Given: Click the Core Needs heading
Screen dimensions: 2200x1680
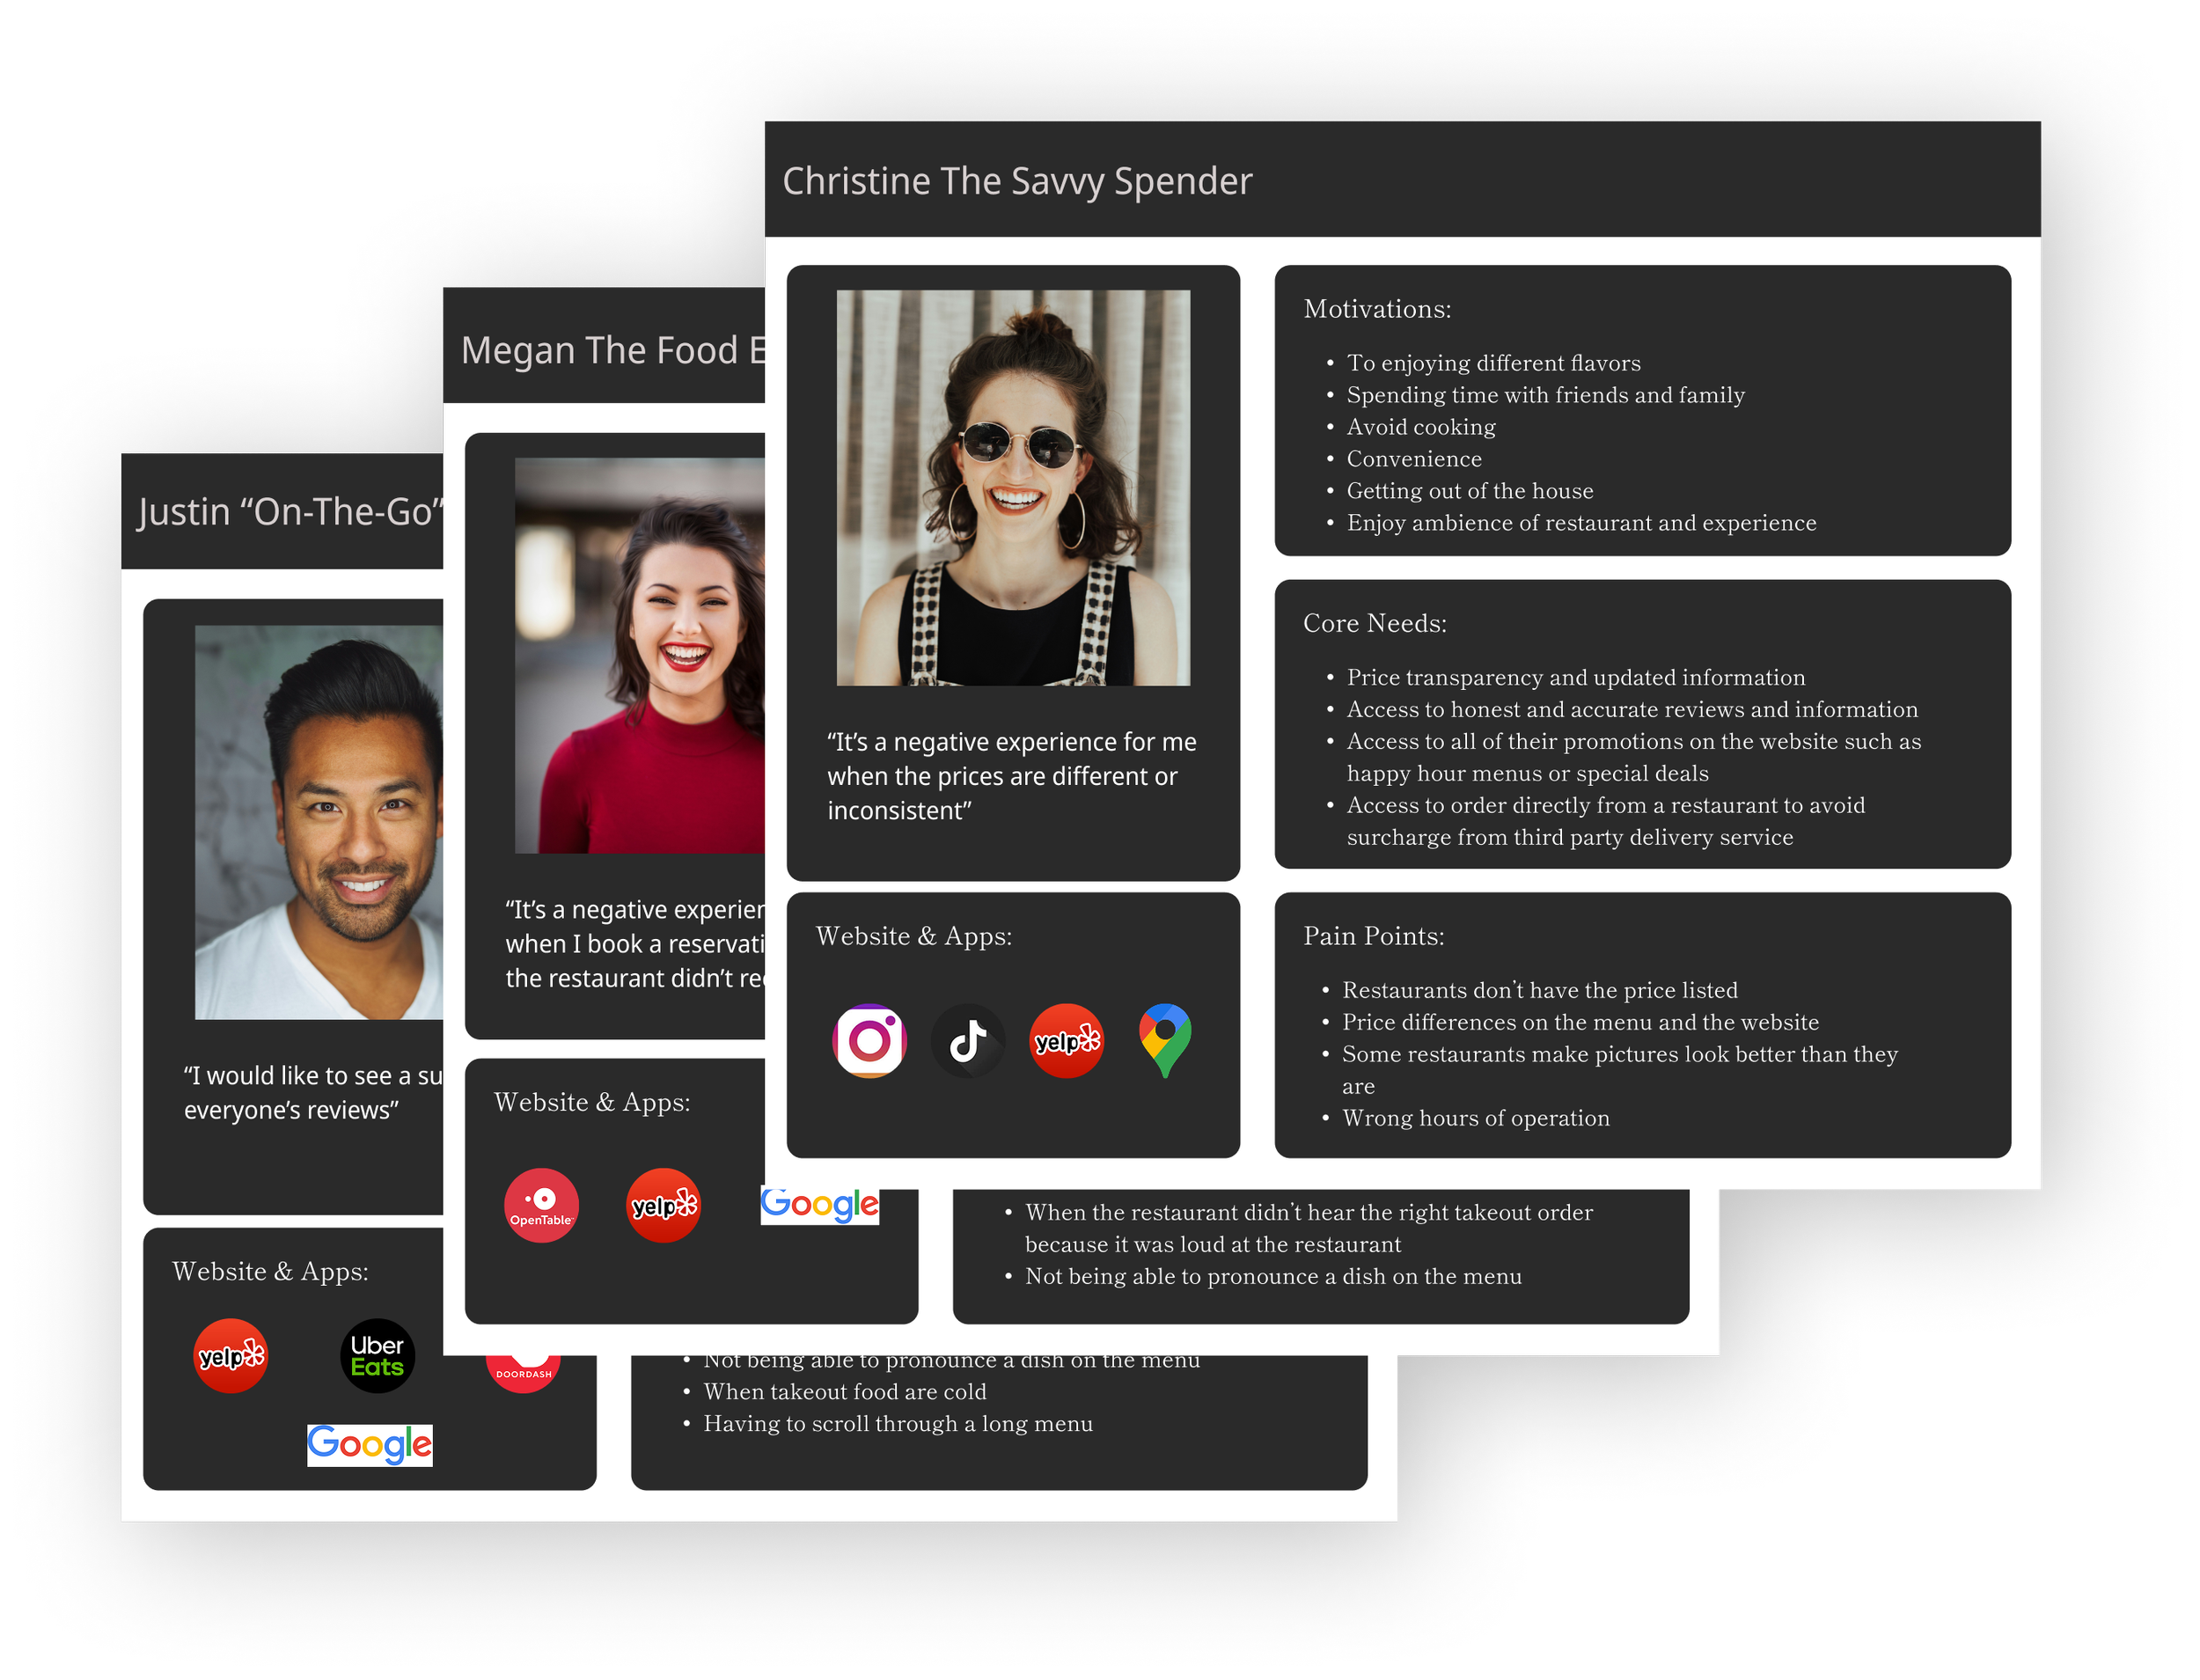Looking at the screenshot, I should coord(1374,623).
